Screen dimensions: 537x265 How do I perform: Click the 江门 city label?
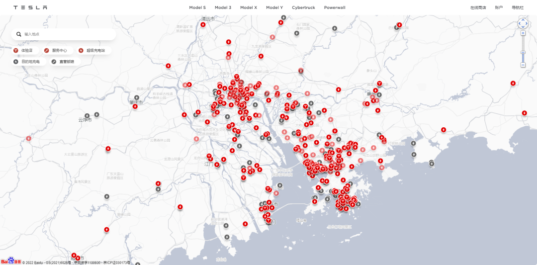pyautogui.click(x=208, y=164)
